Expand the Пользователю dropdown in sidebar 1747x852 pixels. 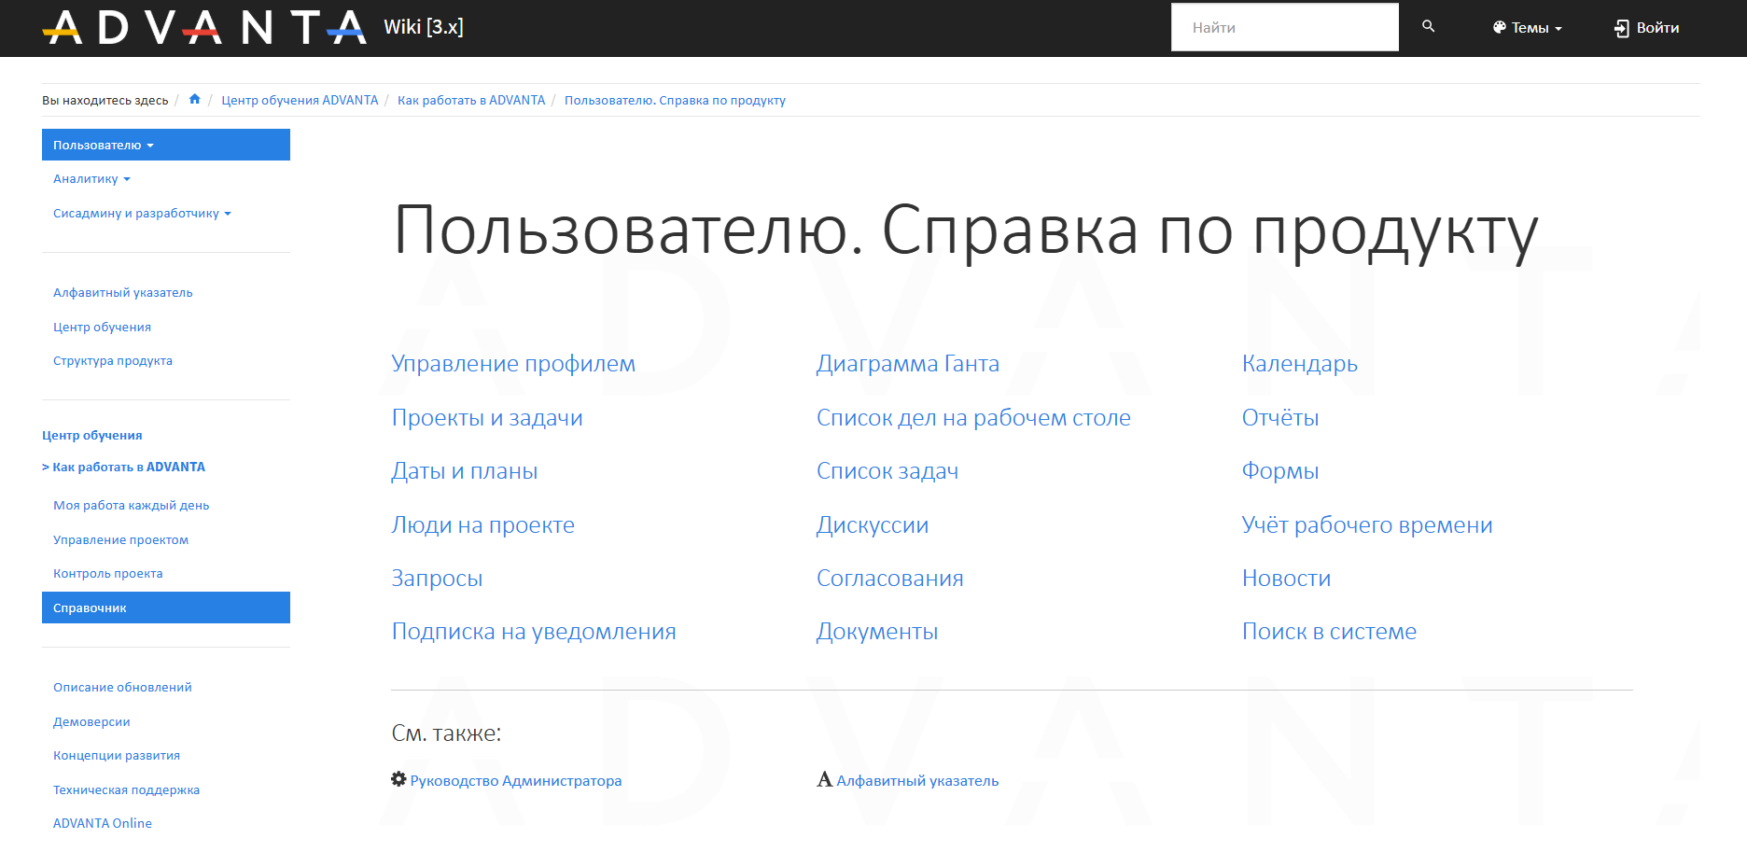point(104,146)
